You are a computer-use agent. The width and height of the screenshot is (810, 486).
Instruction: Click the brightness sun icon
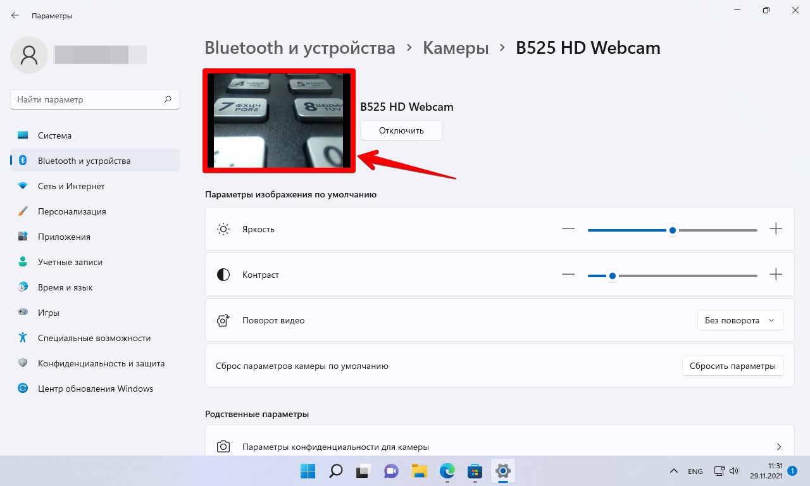point(223,229)
